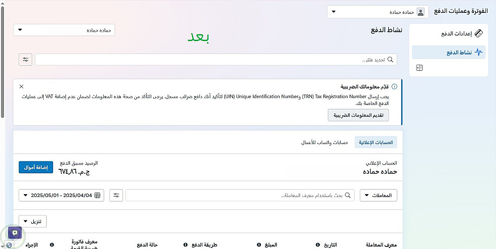Click the info icon on tax notice
496x249 pixels.
click(394, 87)
